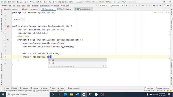Click the Stop square icon in toolbar

pyautogui.click(x=150, y=5)
